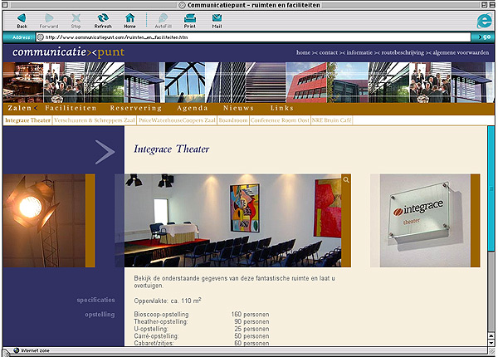The height and width of the screenshot is (357, 498).
Task: Click the Integrace Theater heading
Action: tap(172, 149)
